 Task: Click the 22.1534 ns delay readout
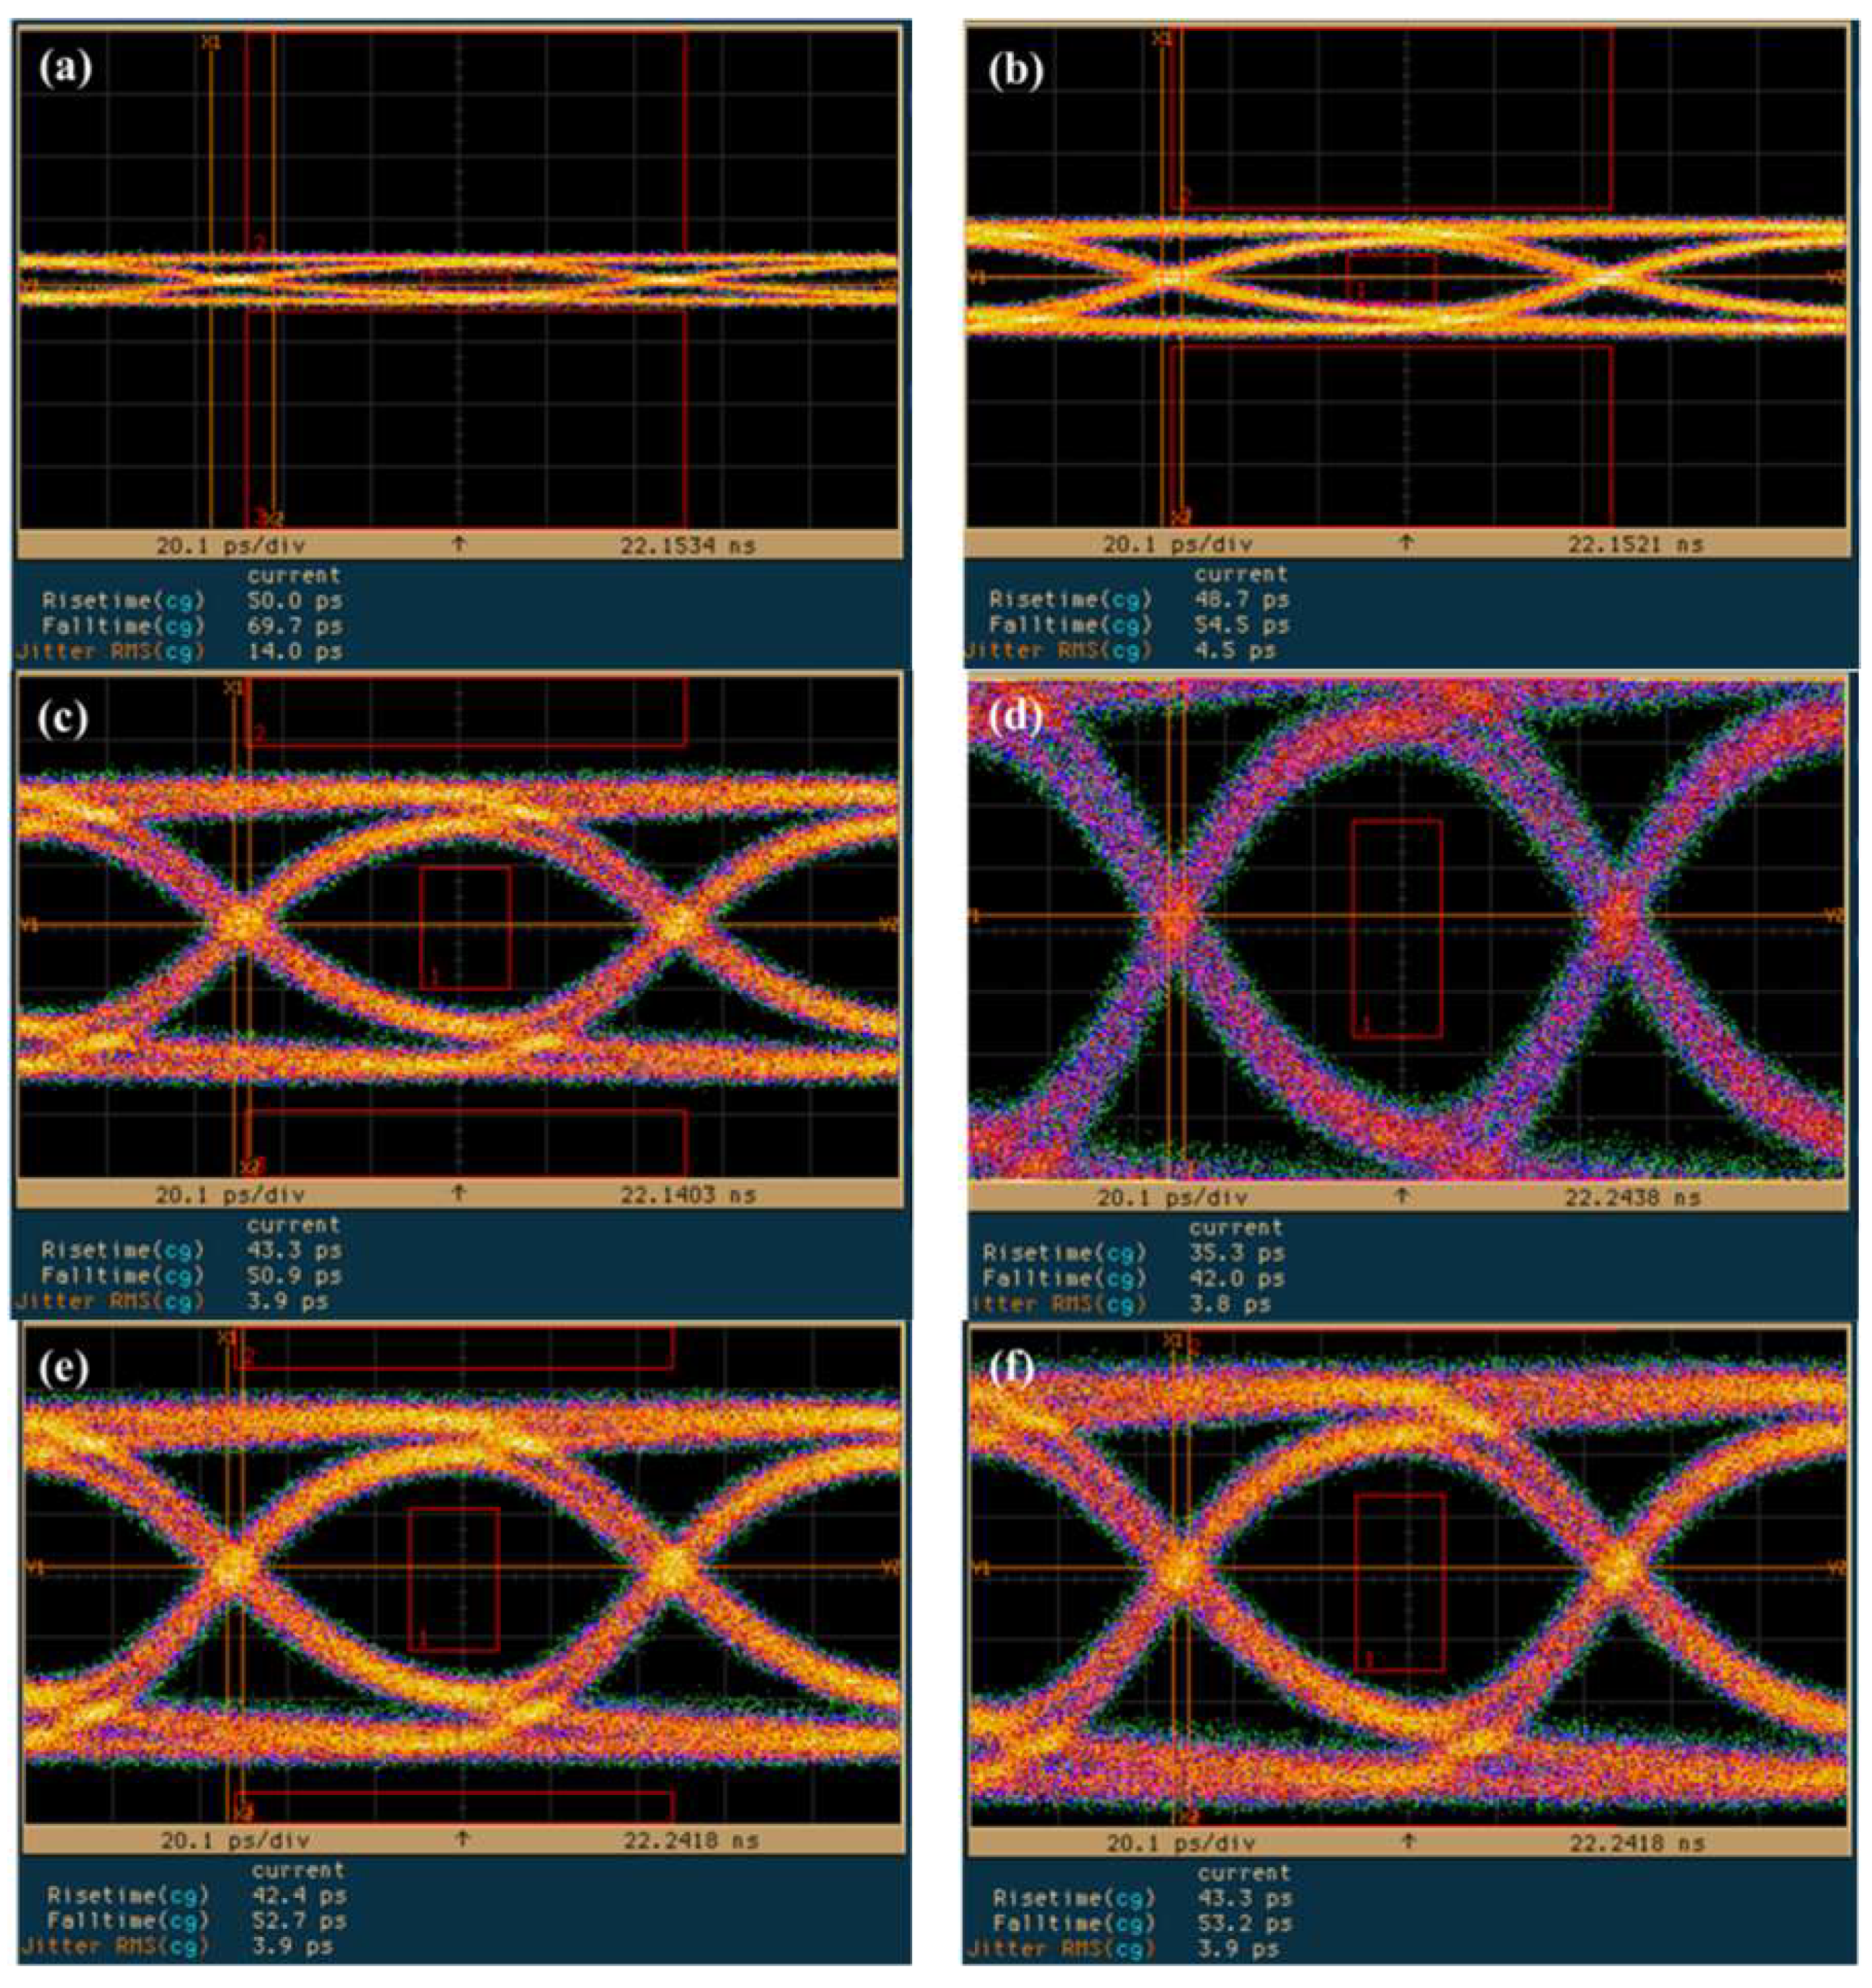[x=687, y=545]
